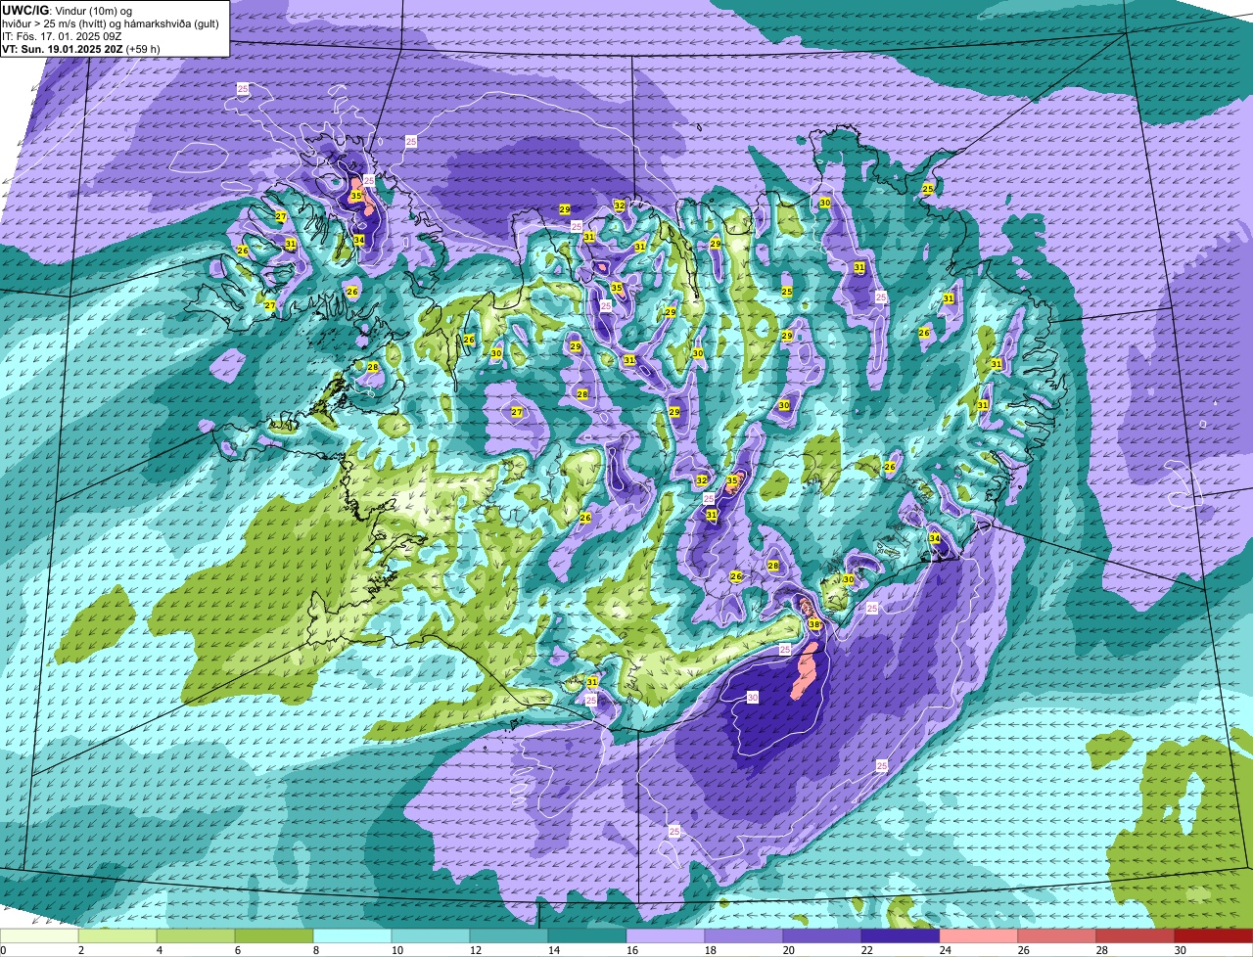This screenshot has height=957, width=1253.
Task: Select the "18" tick label on the color scale
Action: (710, 950)
